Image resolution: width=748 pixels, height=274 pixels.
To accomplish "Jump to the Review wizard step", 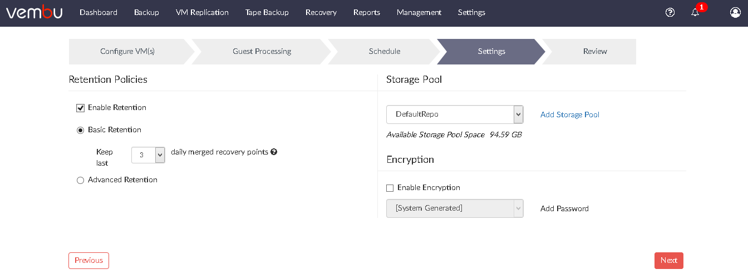I will [x=595, y=51].
